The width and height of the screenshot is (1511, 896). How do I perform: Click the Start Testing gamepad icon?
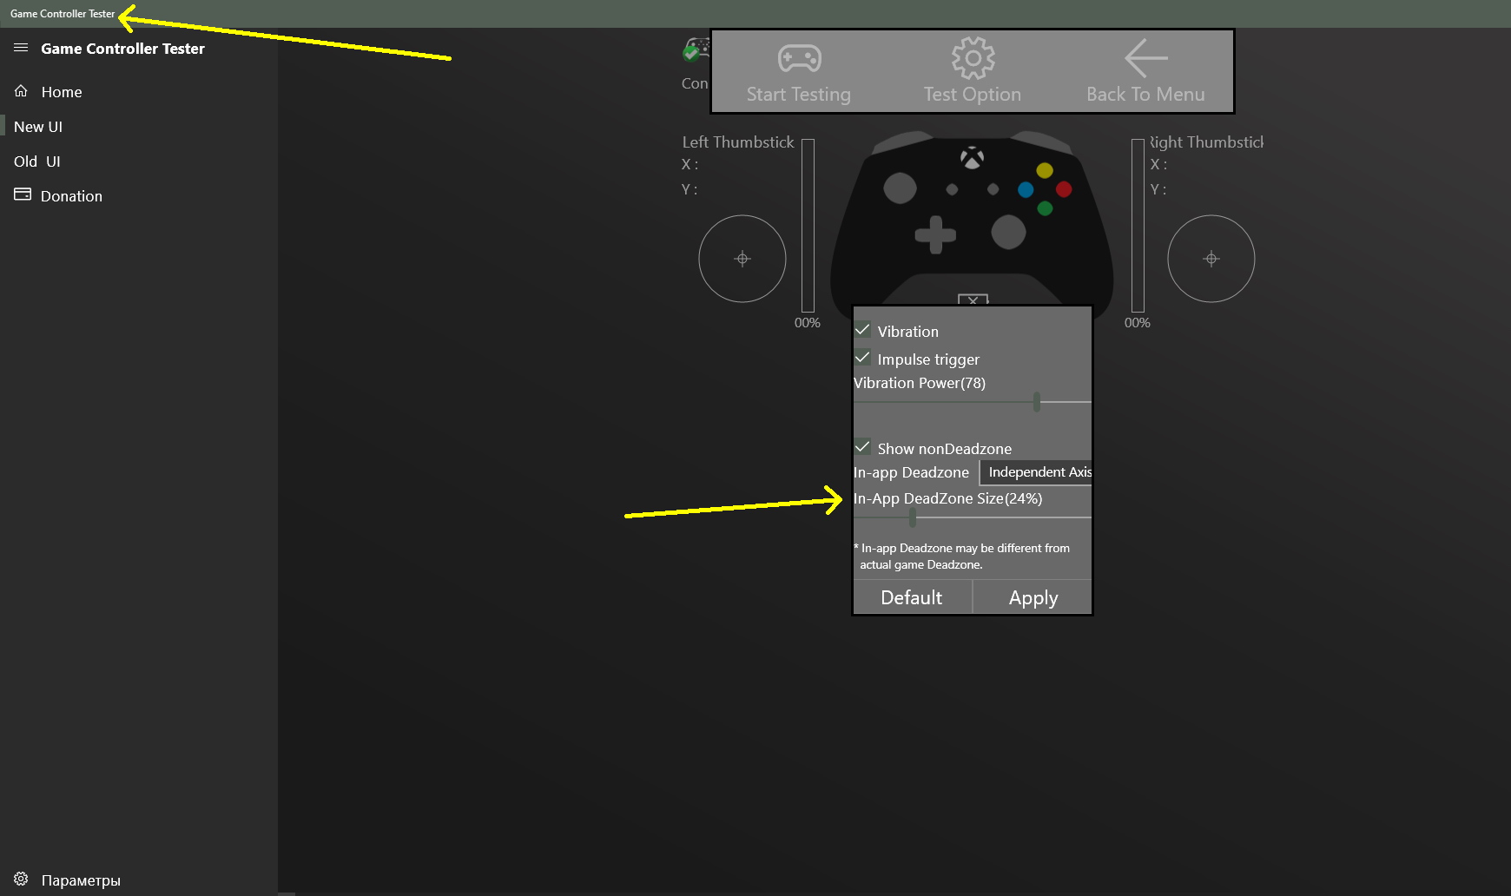pyautogui.click(x=799, y=59)
